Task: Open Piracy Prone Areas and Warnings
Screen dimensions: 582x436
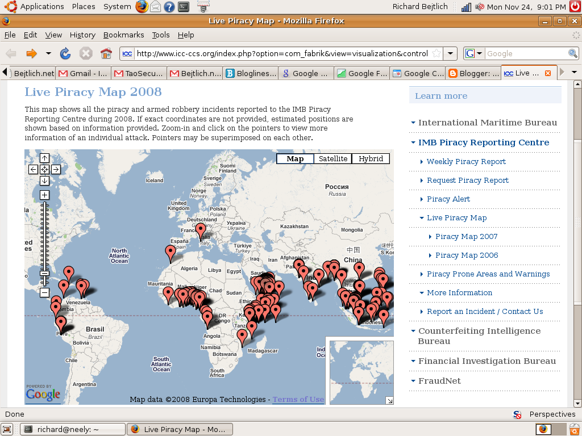Action: [x=488, y=274]
